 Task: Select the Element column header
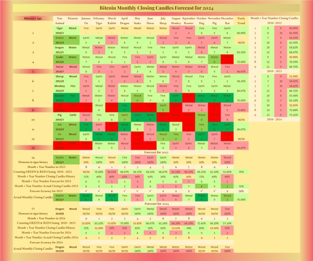tap(73, 18)
